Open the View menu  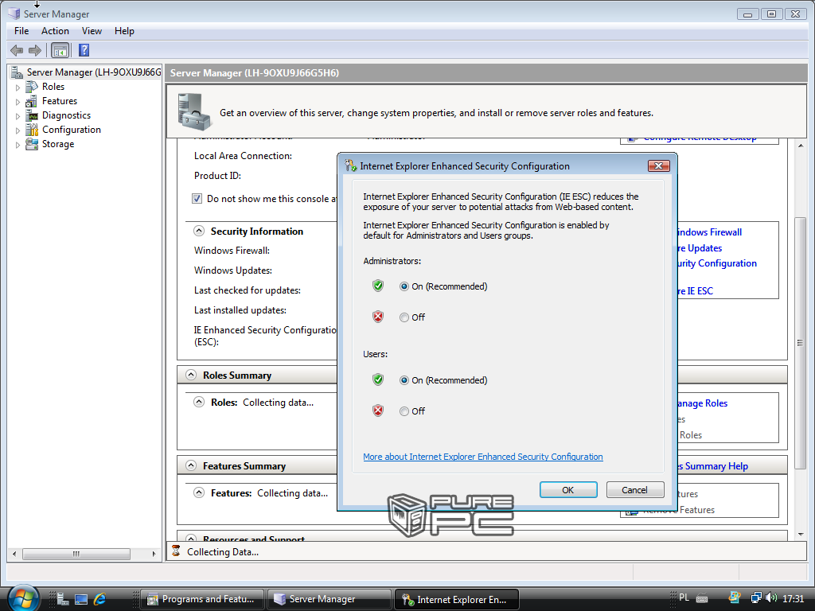pos(92,31)
